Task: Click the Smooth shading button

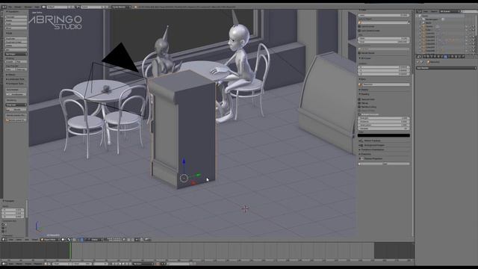Action: pyautogui.click(x=10, y=61)
